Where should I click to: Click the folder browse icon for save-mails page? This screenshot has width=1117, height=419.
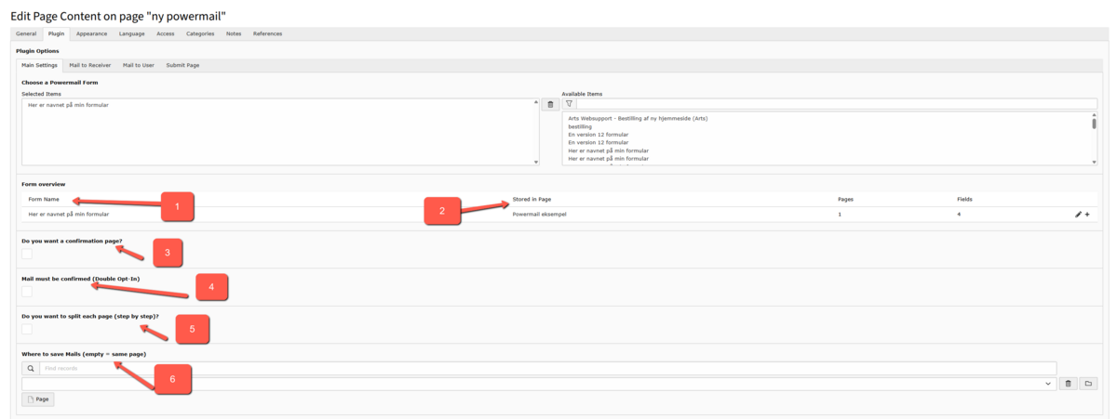click(x=1088, y=384)
